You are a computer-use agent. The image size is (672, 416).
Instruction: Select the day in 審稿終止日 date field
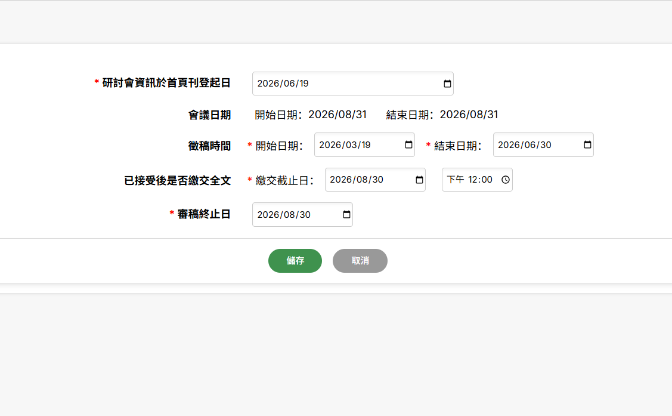tap(304, 215)
